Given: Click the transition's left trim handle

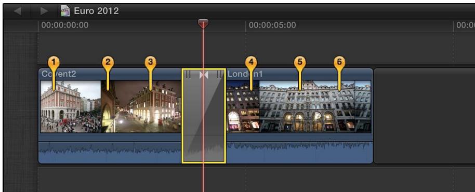Looking at the screenshot, I should point(188,74).
